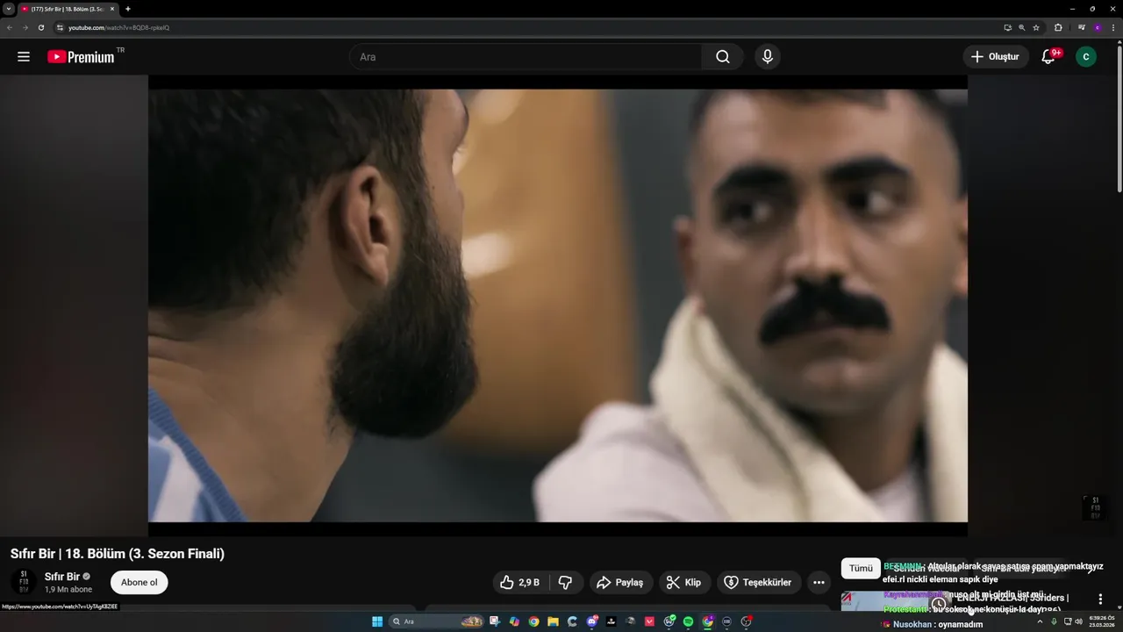Viewport: 1123px width, 632px height.
Task: Open the YouTube guide hamburger menu
Action: click(24, 57)
